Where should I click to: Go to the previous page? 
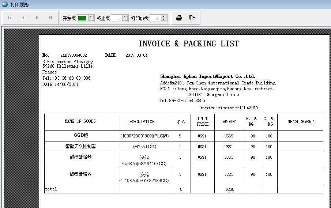click(23, 18)
